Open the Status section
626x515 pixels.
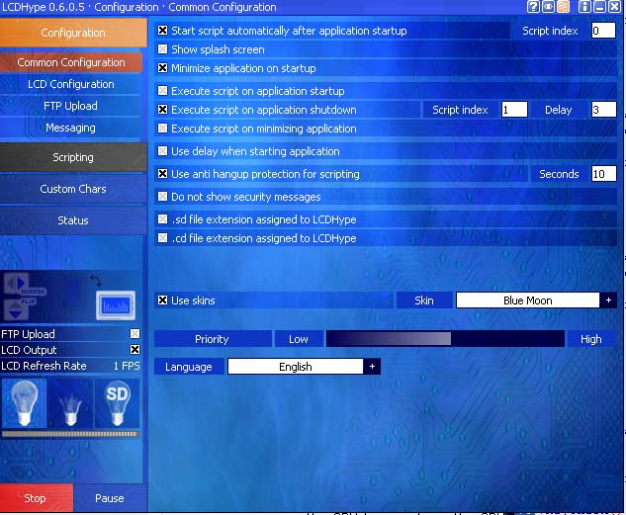73,220
